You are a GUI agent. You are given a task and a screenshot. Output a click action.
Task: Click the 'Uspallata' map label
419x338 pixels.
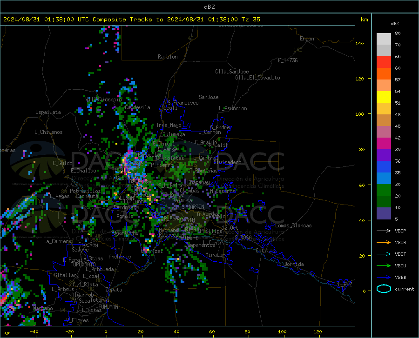48,112
